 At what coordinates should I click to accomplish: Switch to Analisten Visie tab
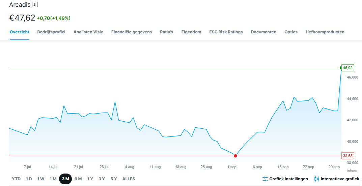[88, 32]
